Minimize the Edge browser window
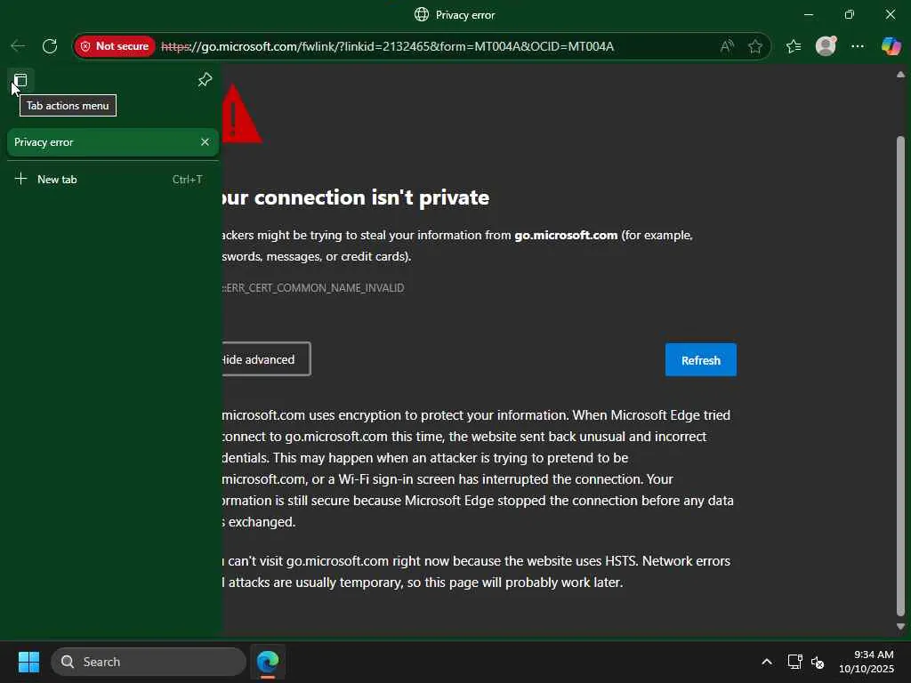Viewport: 911px width, 683px height. 808,14
